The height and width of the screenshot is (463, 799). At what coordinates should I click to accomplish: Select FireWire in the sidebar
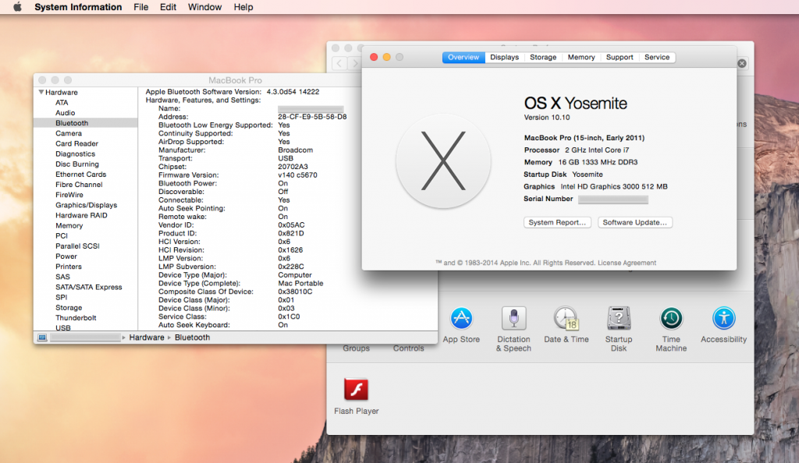pos(69,194)
